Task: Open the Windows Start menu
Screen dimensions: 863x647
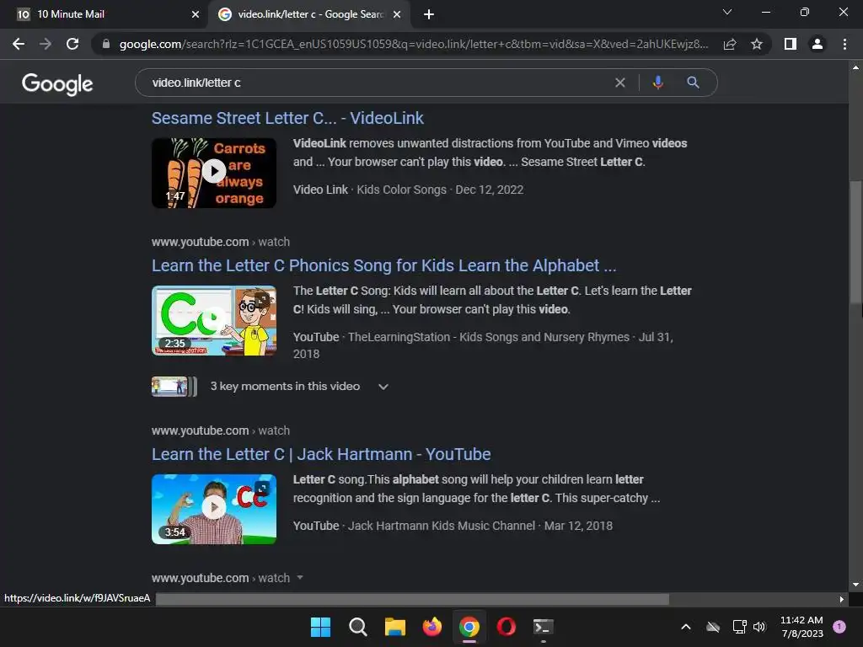Action: click(x=320, y=627)
